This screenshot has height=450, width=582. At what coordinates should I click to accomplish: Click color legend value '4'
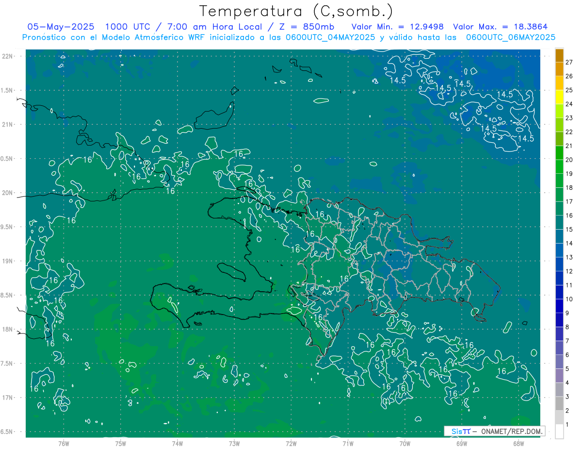click(567, 383)
